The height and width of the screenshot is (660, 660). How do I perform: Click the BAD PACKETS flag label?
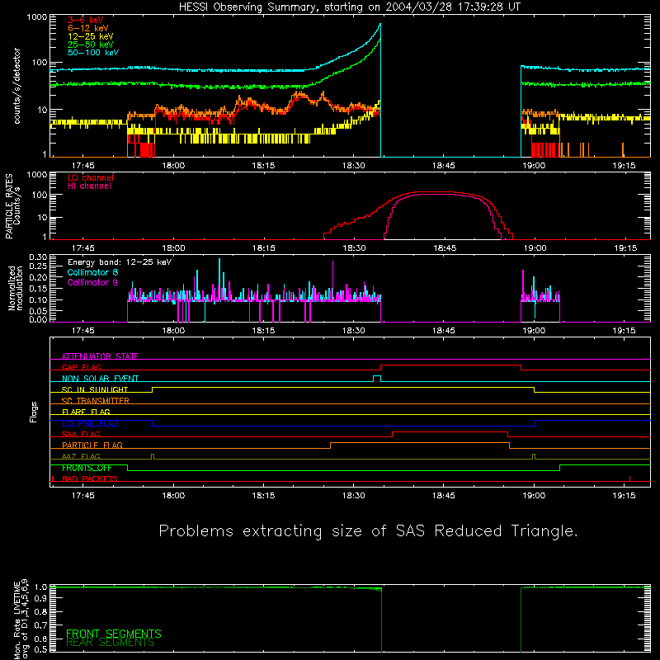pyautogui.click(x=90, y=478)
